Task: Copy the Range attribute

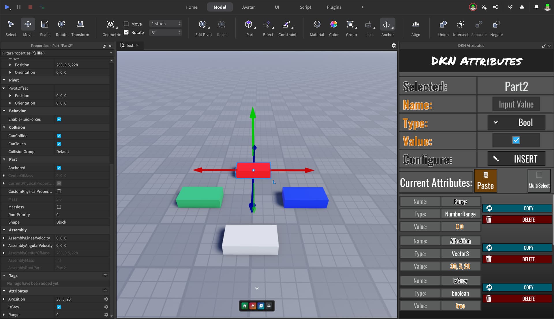Action: (517, 208)
